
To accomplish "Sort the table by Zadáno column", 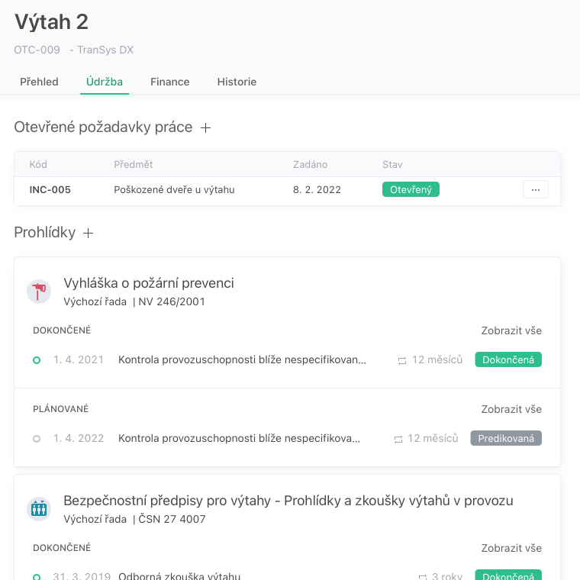I will tap(310, 165).
